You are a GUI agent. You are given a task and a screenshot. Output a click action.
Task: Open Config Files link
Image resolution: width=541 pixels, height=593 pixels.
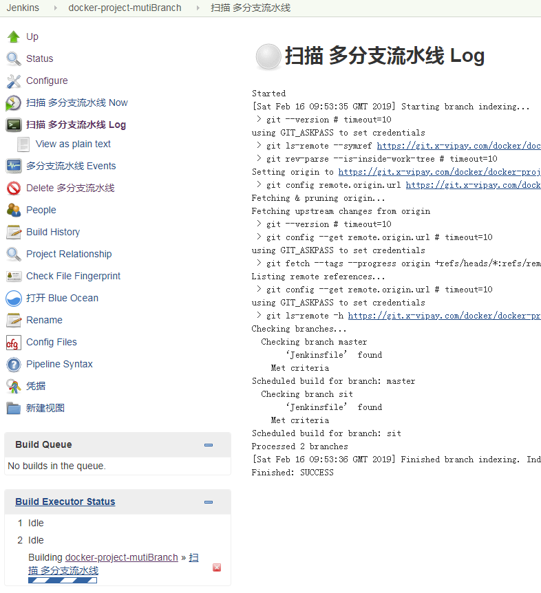(x=52, y=343)
